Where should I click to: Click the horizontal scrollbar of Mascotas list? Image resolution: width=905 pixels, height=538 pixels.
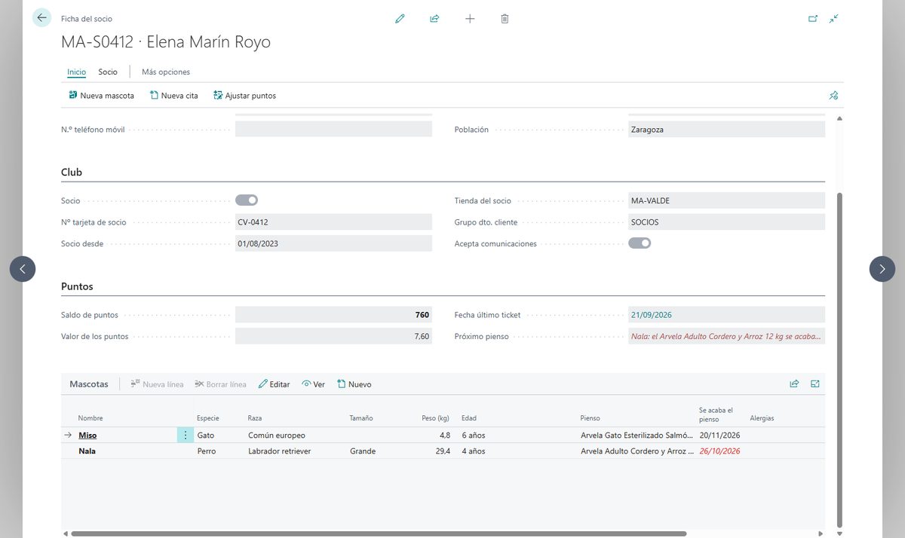(379, 533)
